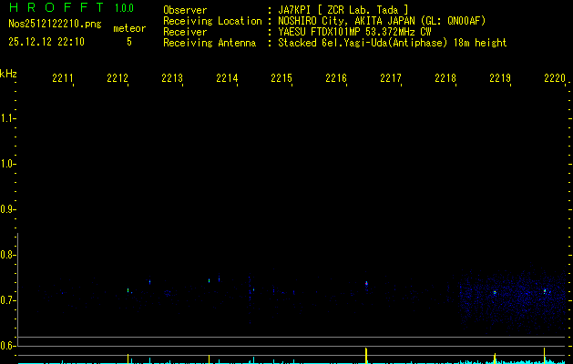Click the 0.7 kHz frequency label
Screen dimensions: 573x364
tap(8, 300)
